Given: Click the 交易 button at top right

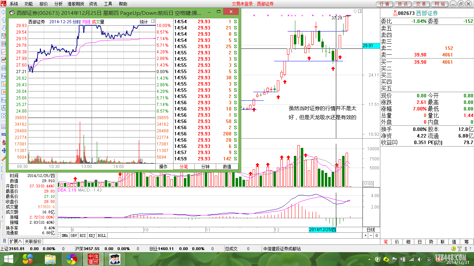Looking at the screenshot, I should (x=421, y=4).
